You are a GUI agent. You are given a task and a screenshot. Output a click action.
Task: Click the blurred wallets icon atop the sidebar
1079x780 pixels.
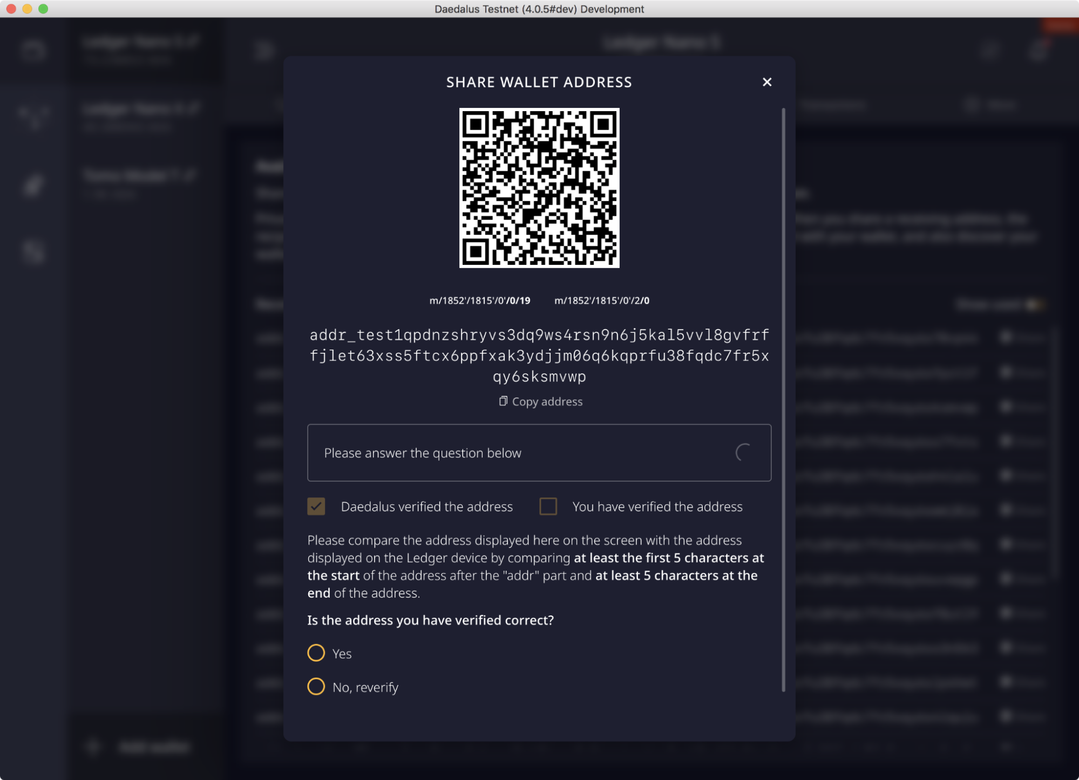(33, 51)
